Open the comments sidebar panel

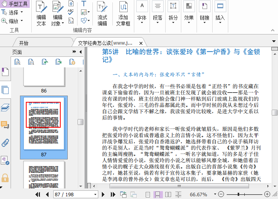tap(5, 125)
